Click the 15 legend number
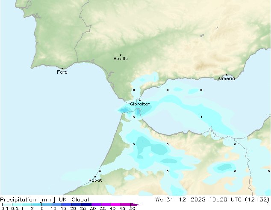 [63, 208]
